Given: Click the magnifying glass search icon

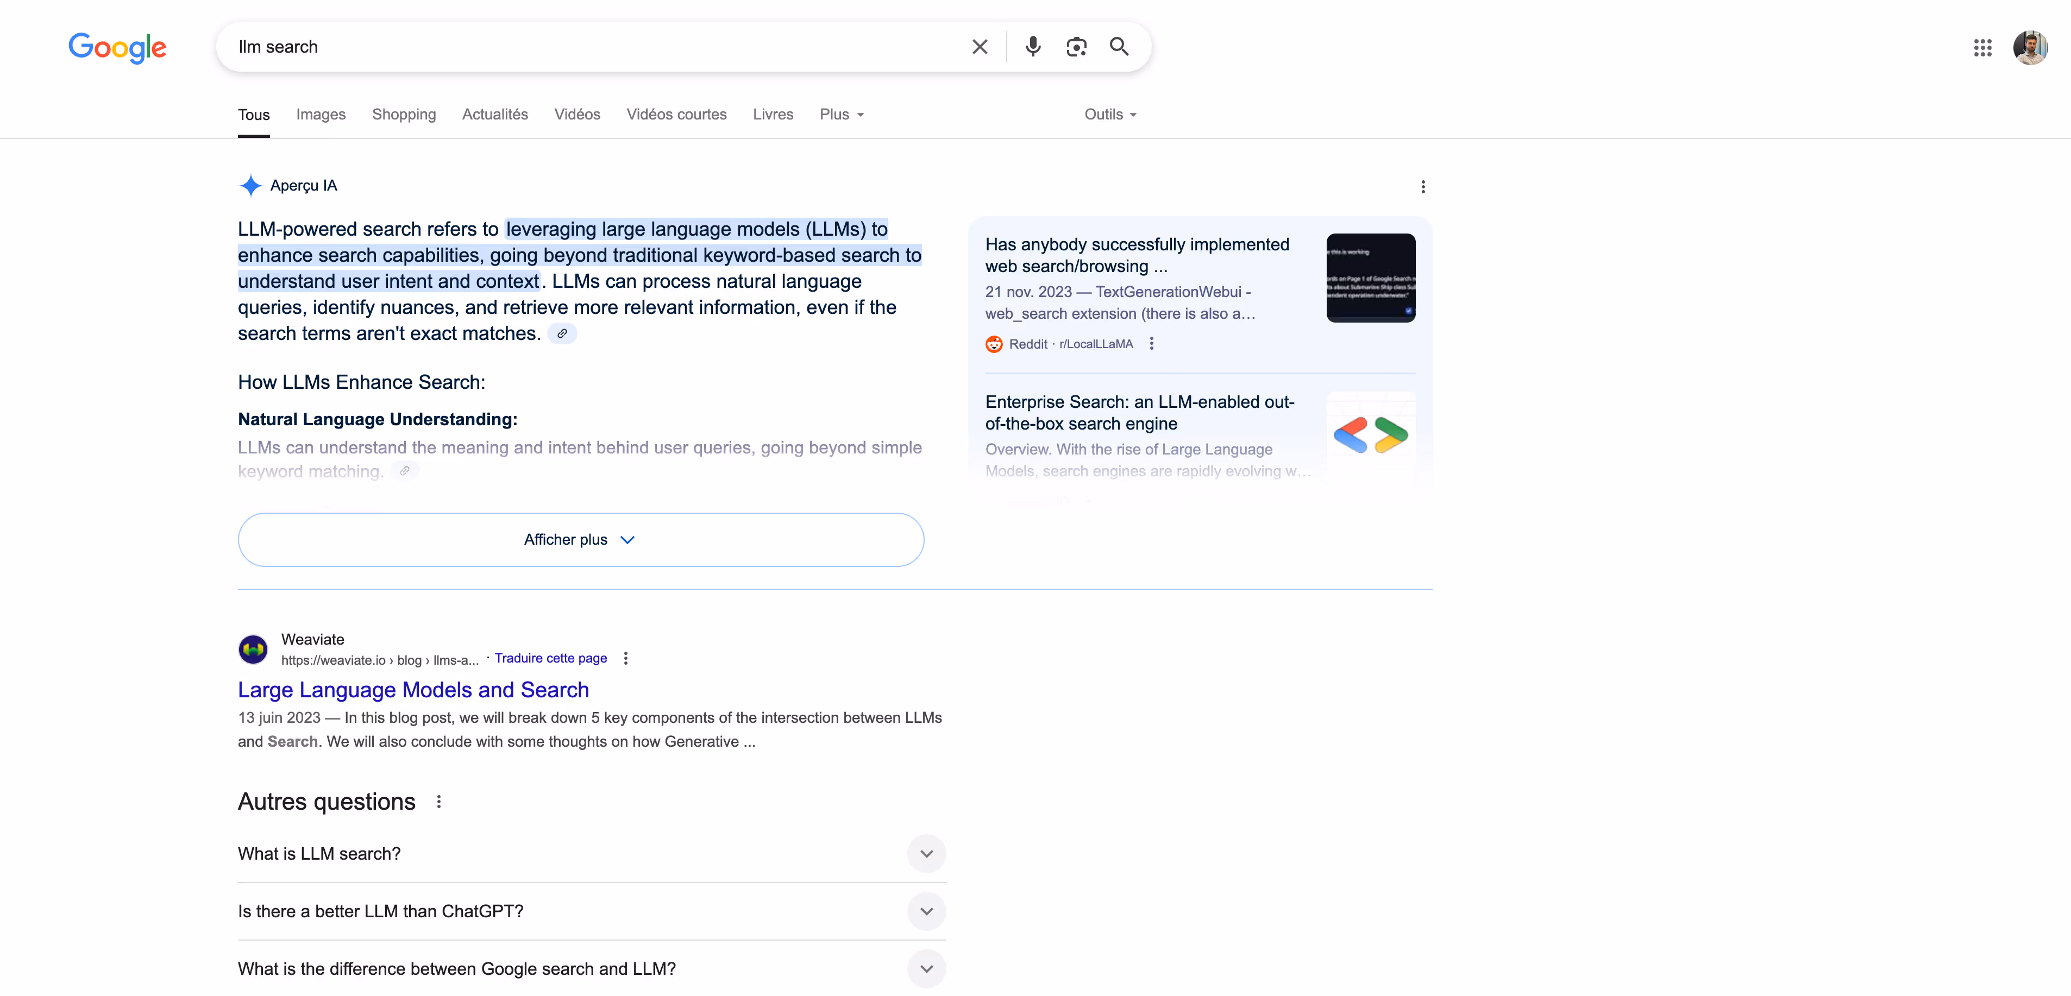Looking at the screenshot, I should tap(1119, 47).
